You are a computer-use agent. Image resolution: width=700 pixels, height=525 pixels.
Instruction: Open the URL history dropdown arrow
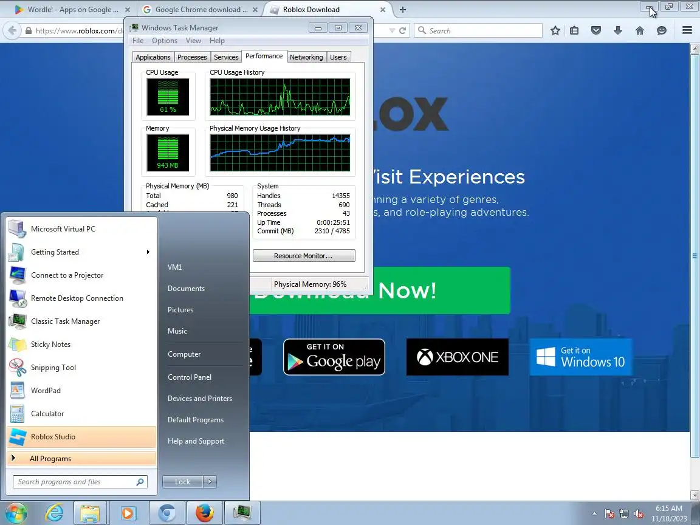391,31
